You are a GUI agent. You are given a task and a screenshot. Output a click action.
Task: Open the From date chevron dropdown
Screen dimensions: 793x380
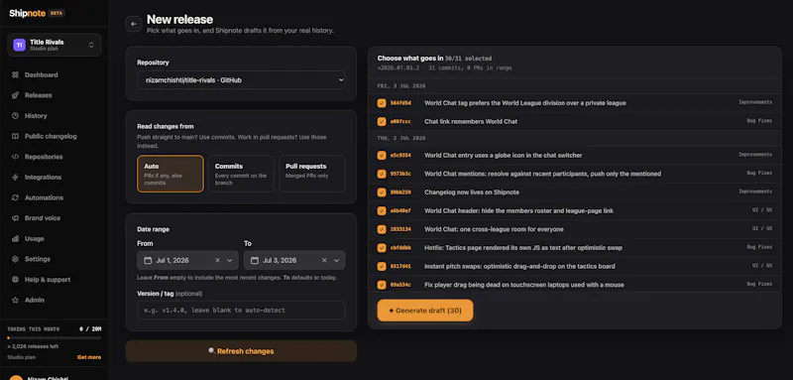[x=230, y=260]
